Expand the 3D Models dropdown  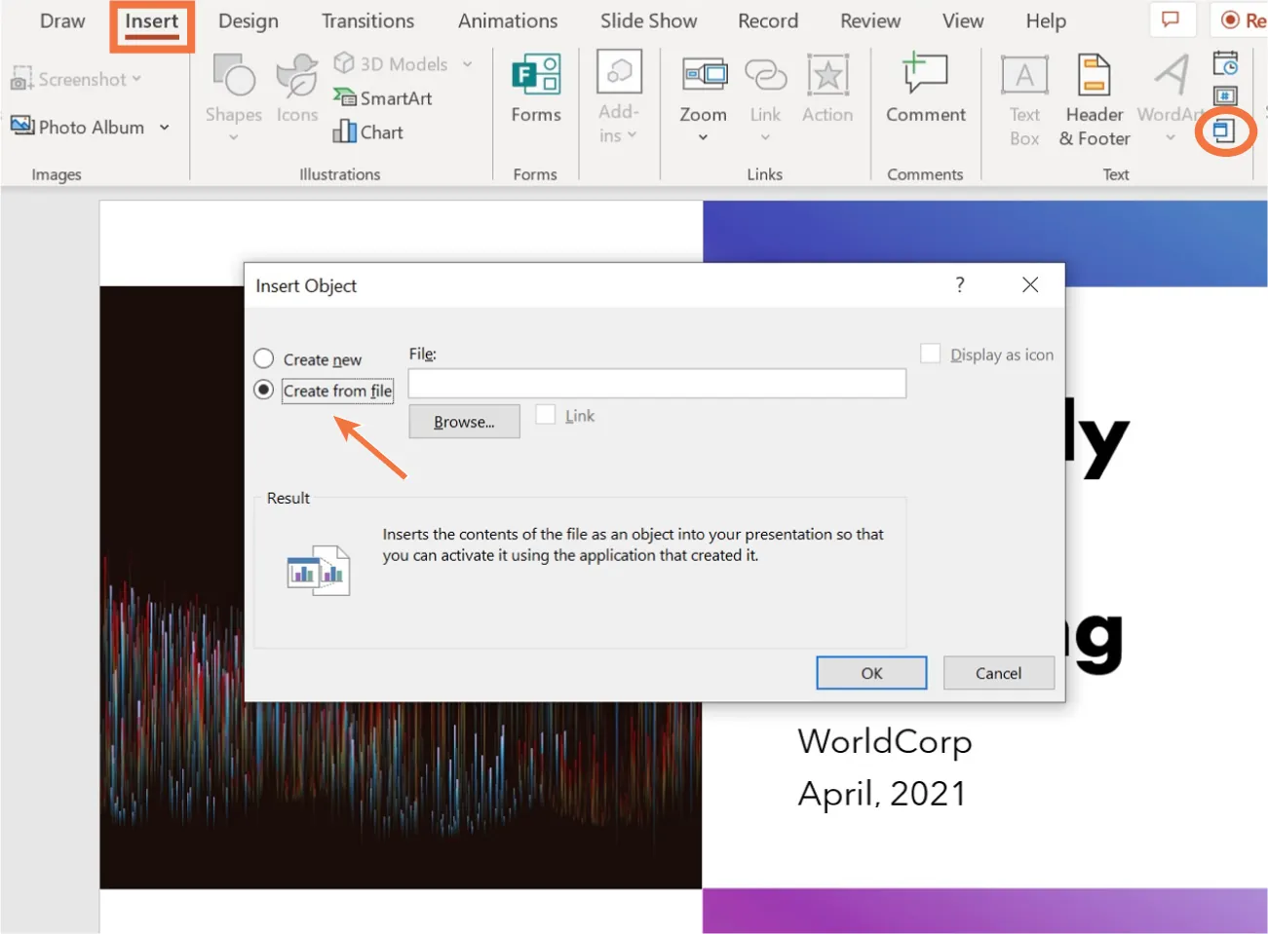(x=468, y=63)
